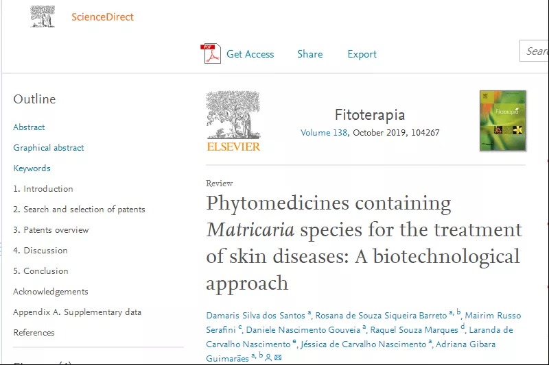Viewport: 549px width, 365px height.
Task: Select Keywords in the outline
Action: 32,168
